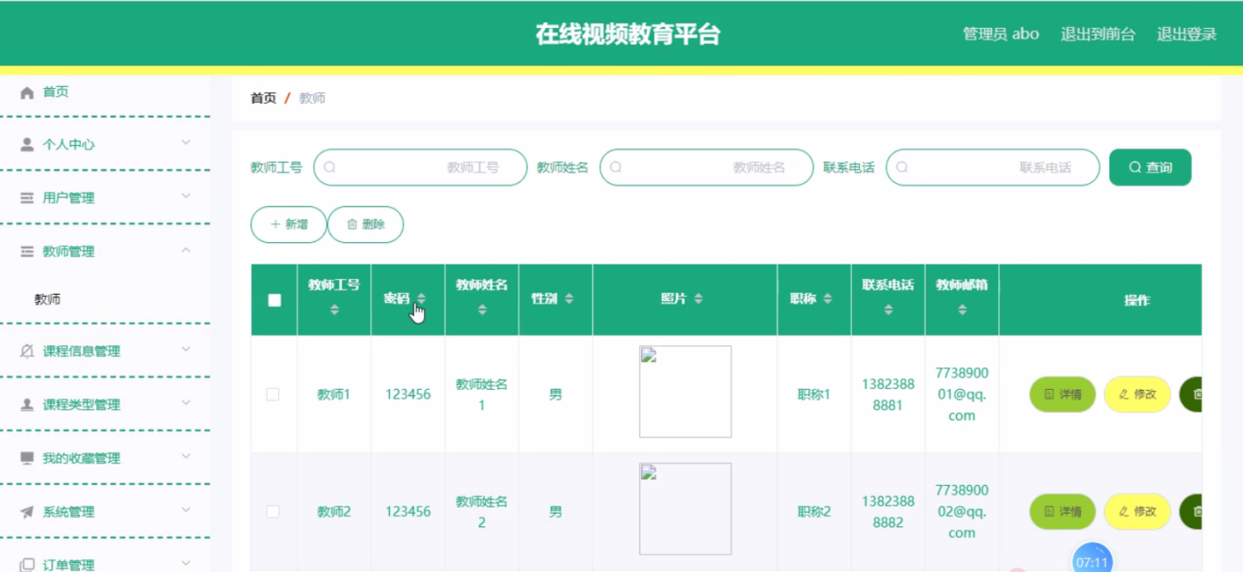Image resolution: width=1243 pixels, height=572 pixels.
Task: Check the checkbox for row 教师1
Action: pos(273,394)
